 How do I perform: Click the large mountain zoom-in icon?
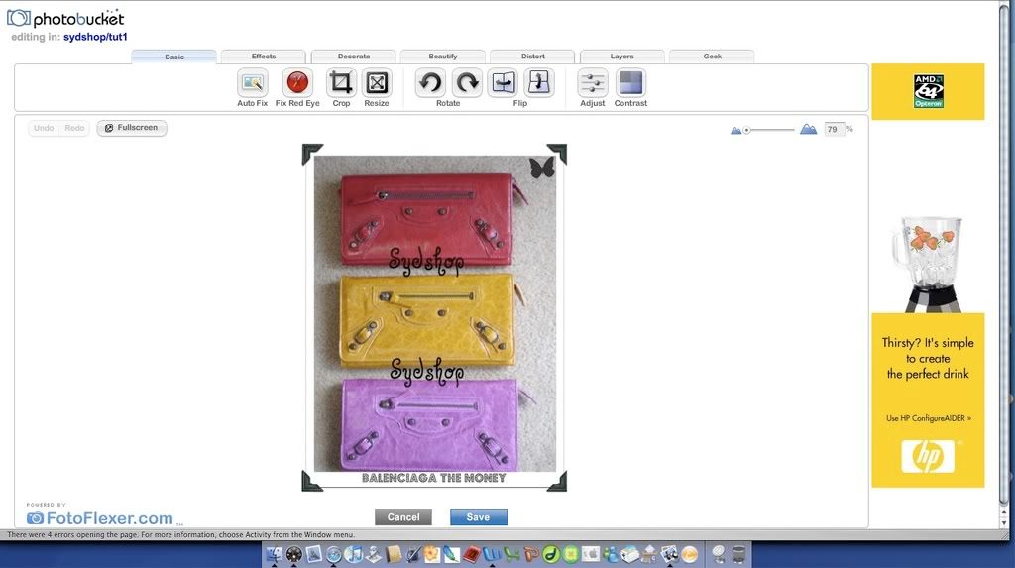(808, 129)
